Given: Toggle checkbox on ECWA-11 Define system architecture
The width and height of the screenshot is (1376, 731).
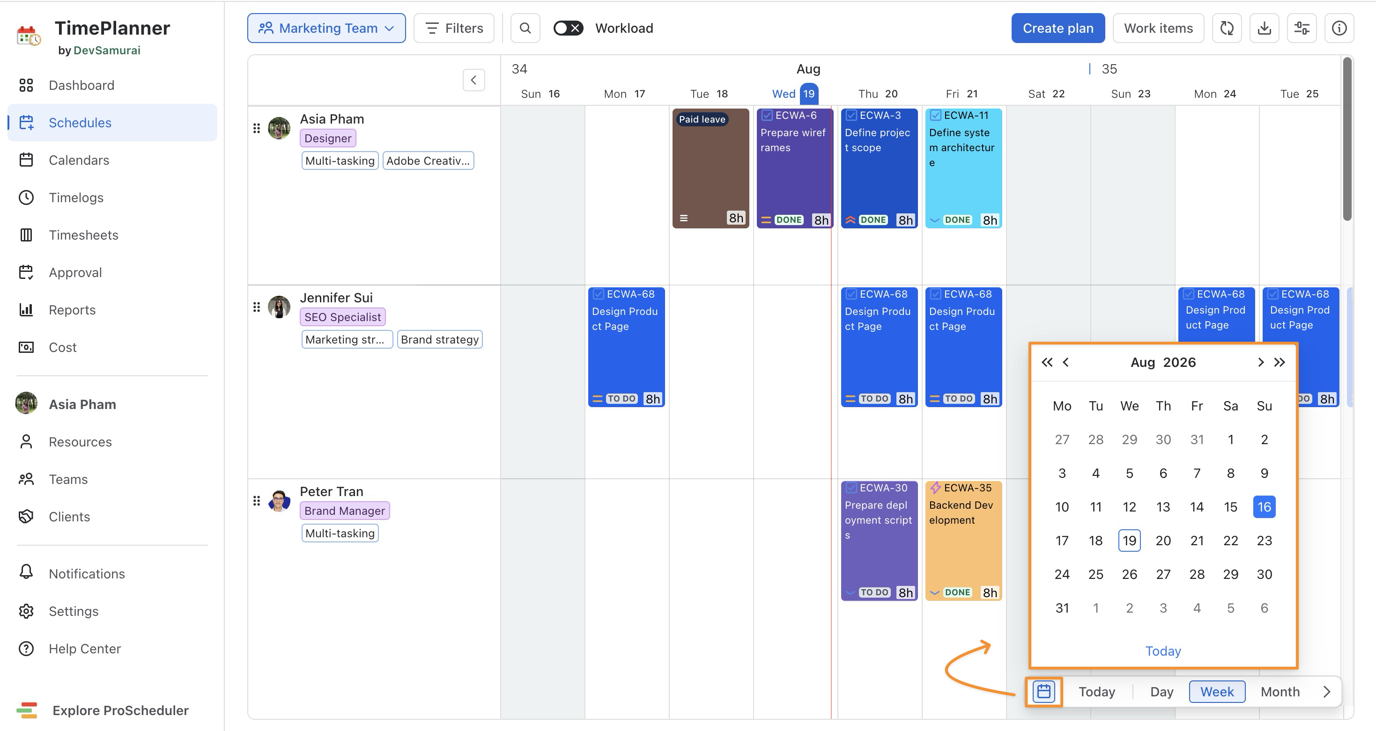Looking at the screenshot, I should [936, 115].
